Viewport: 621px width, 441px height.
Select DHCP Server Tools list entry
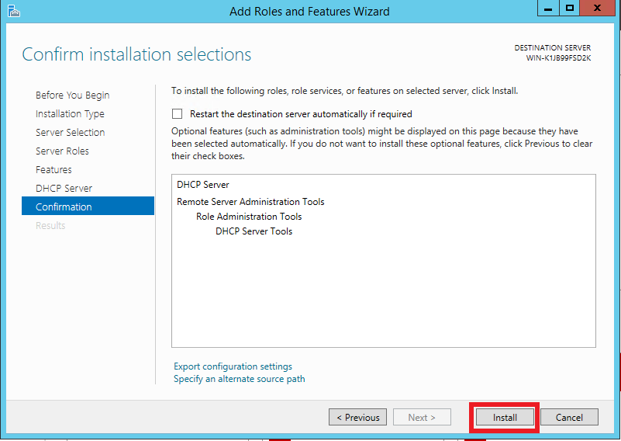[x=254, y=231]
